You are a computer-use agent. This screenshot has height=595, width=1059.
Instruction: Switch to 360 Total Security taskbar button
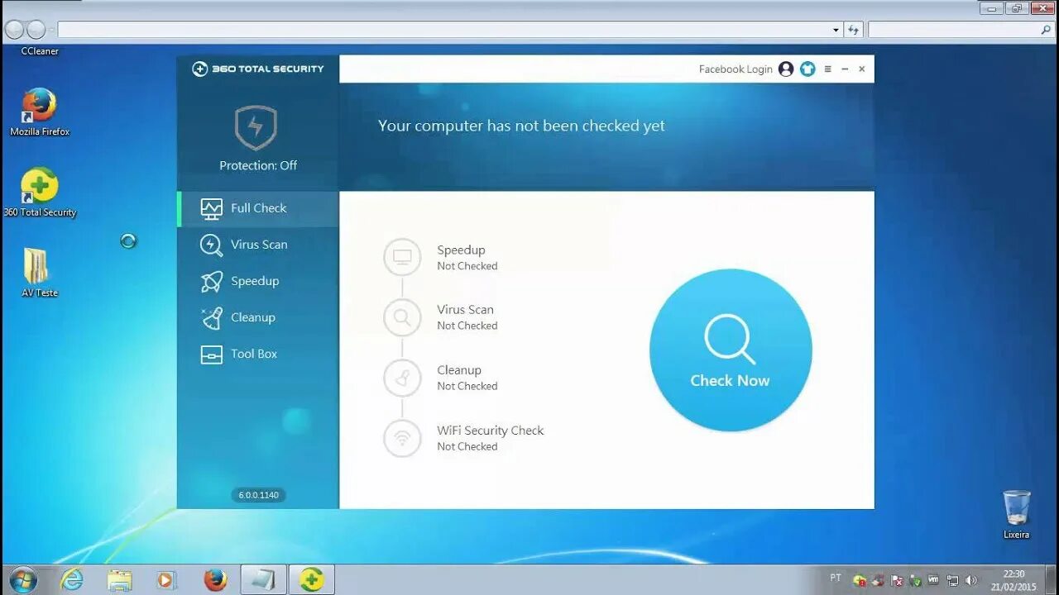click(x=311, y=580)
